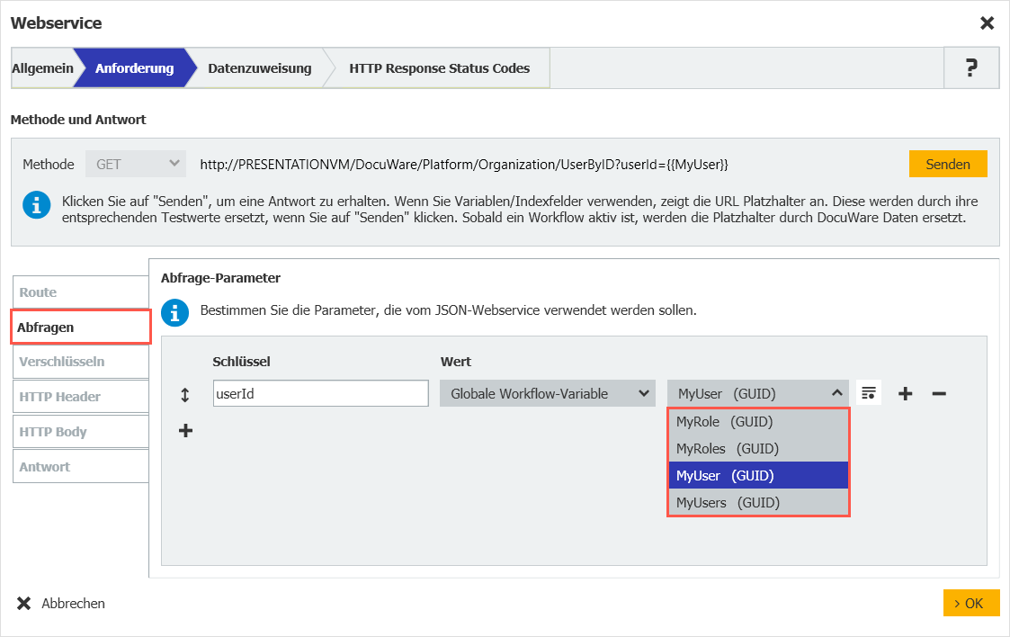
Task: Close the Webservice dialog with X
Action: [987, 23]
